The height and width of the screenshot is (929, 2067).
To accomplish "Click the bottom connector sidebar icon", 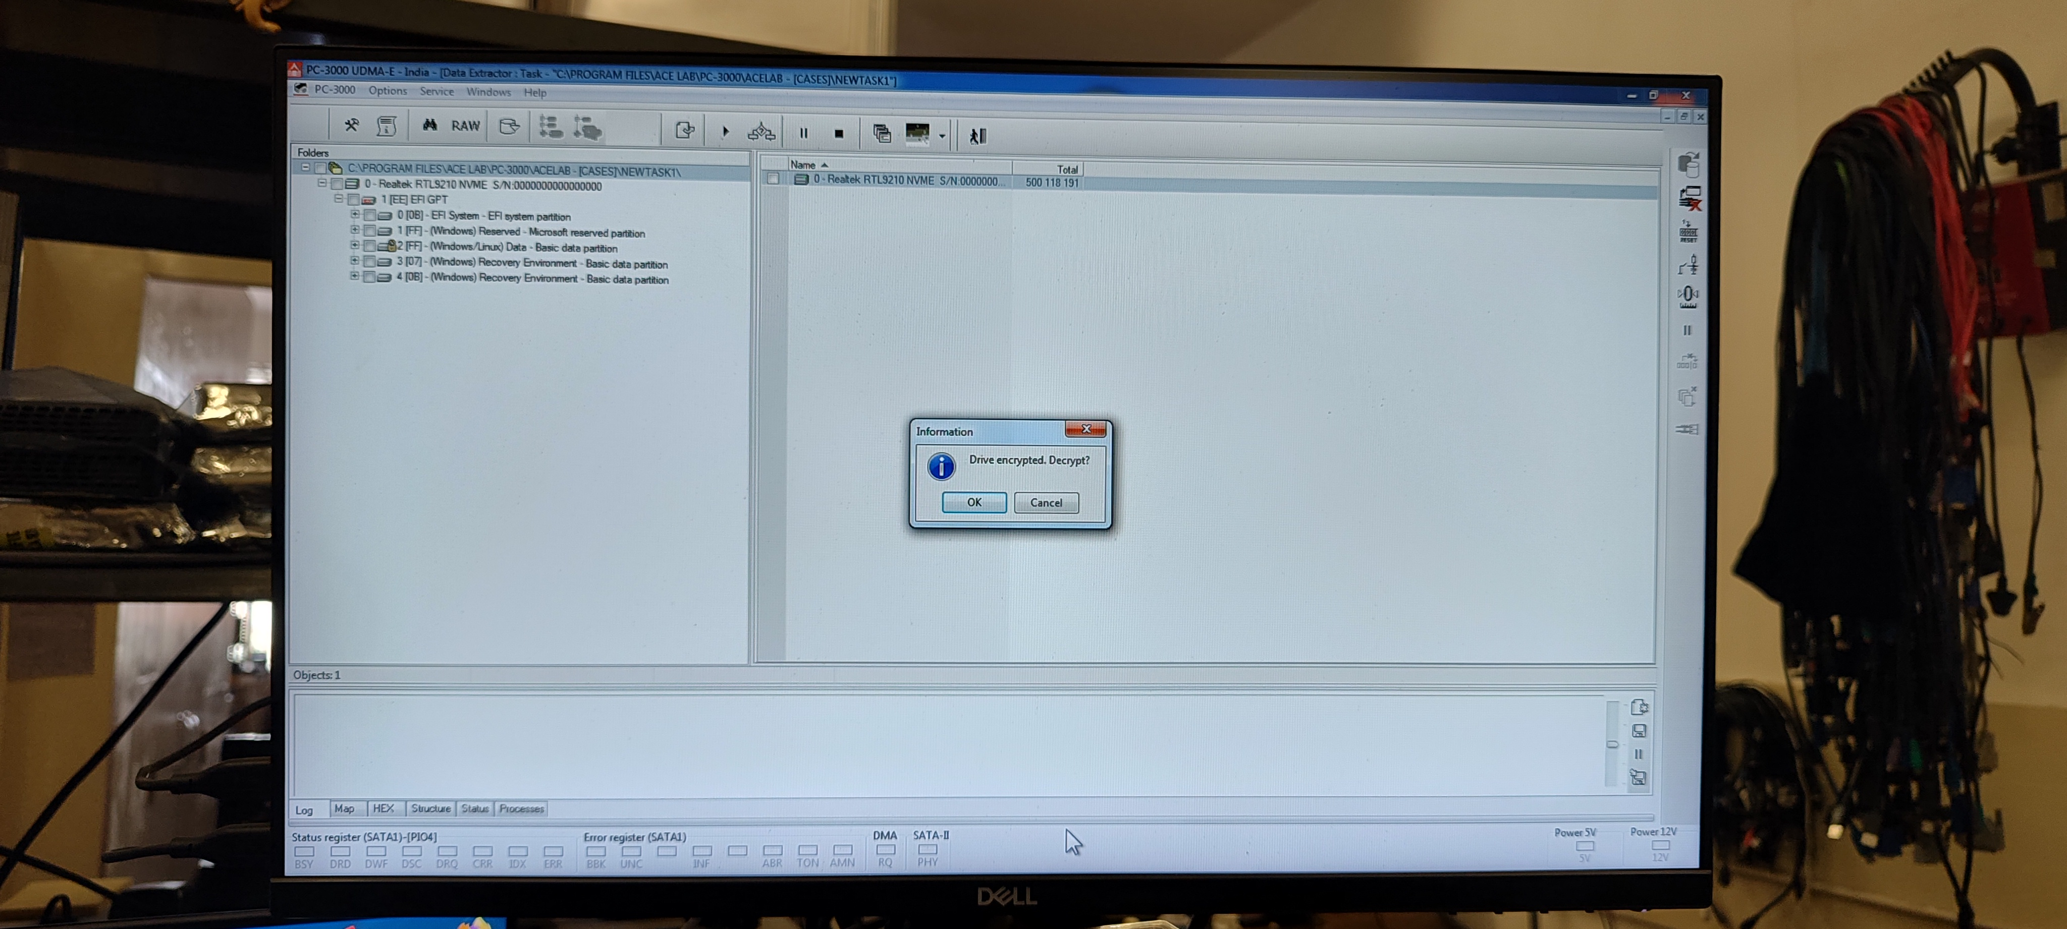I will [x=1687, y=429].
